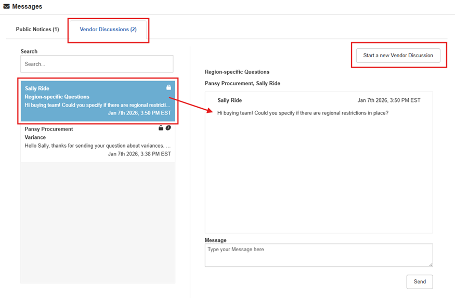455x298 pixels.
Task: Click message text 'Hi buying team! Could you specify...in place?'
Action: 303,113
